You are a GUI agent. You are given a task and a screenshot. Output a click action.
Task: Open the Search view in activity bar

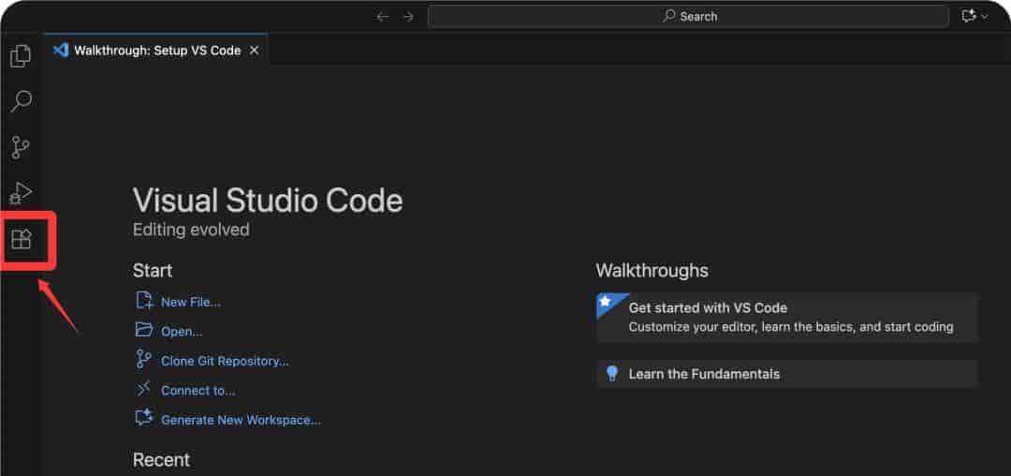[x=21, y=101]
